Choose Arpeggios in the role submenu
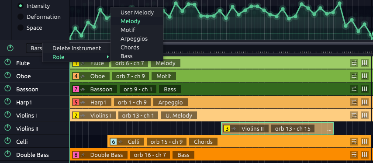This screenshot has width=373, height=163. click(137, 39)
